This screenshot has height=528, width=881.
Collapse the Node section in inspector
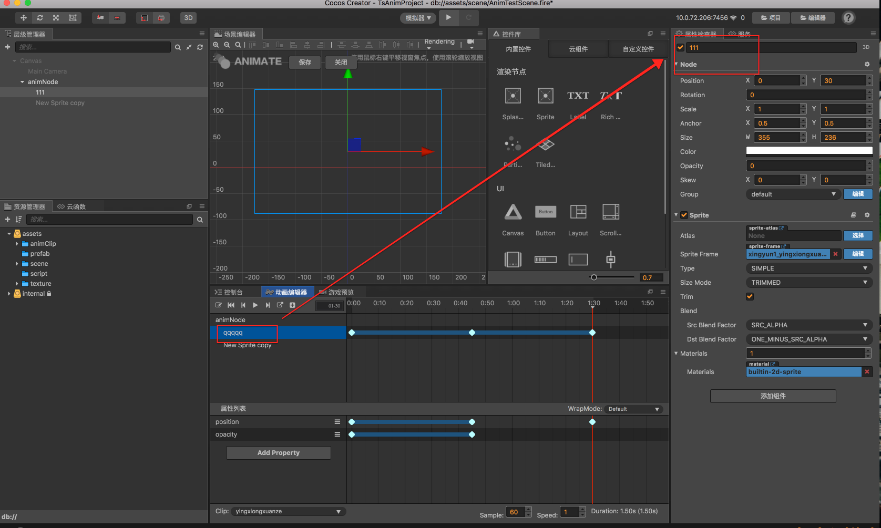coord(676,64)
